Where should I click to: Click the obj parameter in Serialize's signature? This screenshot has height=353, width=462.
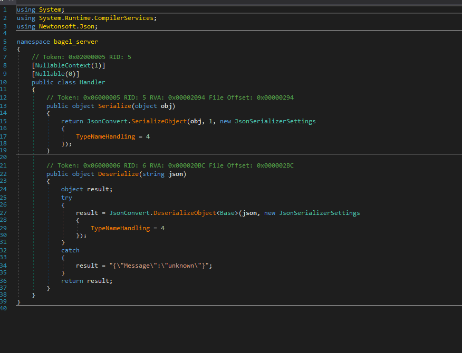[x=167, y=106]
